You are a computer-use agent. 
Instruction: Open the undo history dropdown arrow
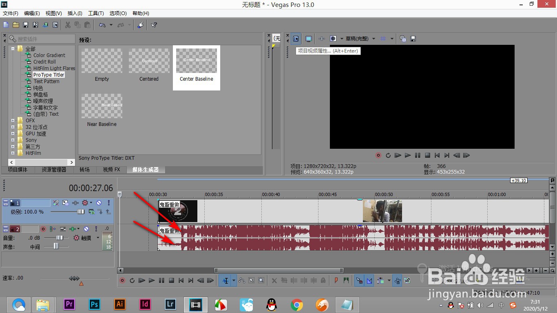click(x=111, y=25)
